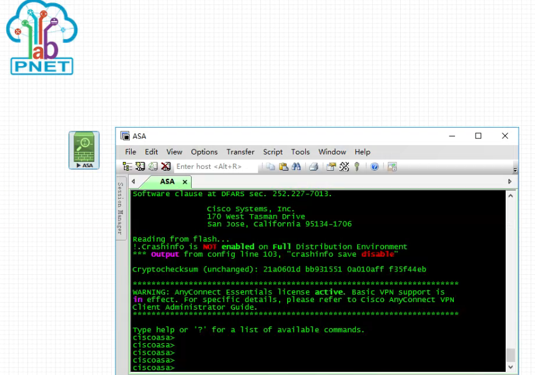The width and height of the screenshot is (535, 375).
Task: Open the Transfer menu
Action: click(240, 152)
